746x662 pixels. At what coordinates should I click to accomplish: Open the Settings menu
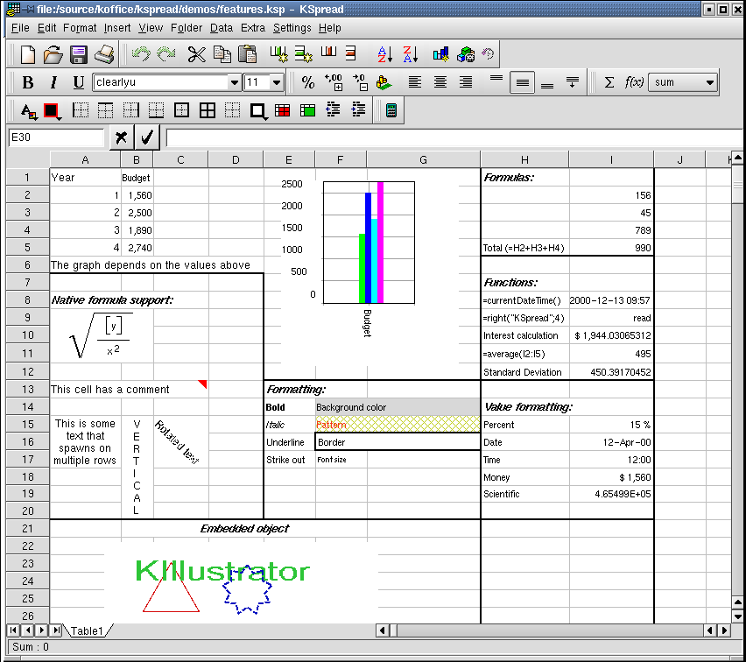point(292,28)
